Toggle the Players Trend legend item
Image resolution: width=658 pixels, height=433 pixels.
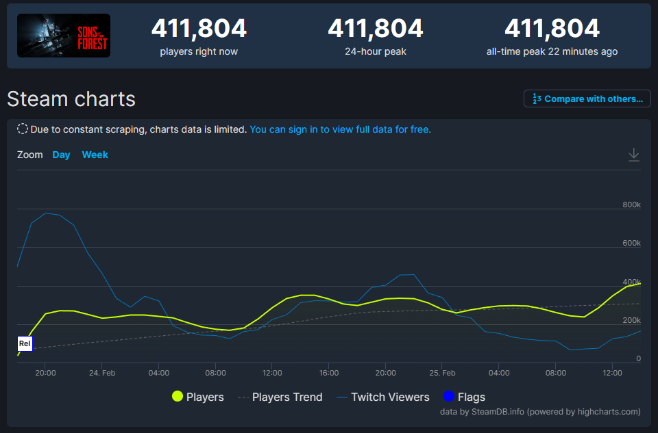[280, 397]
